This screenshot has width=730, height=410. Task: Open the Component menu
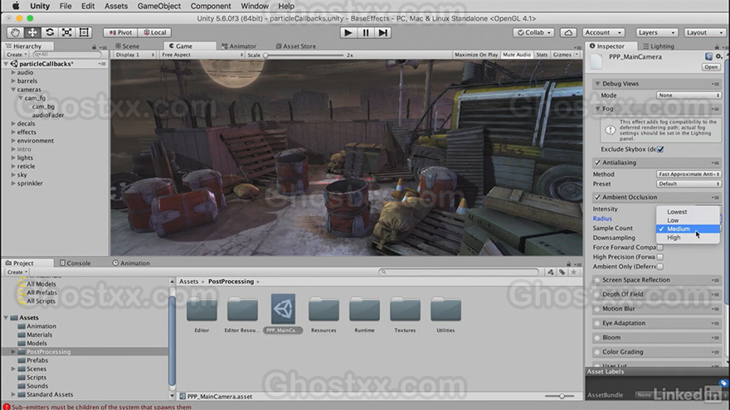click(211, 6)
